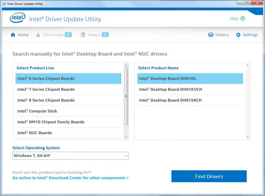Click the Downloads count badge

68,35
